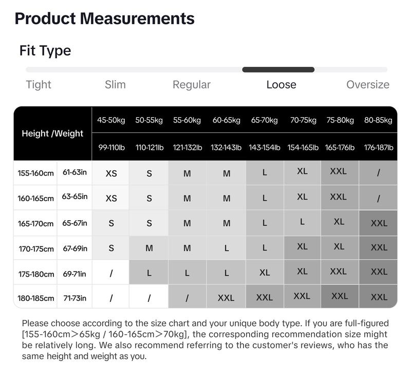Click XXL cell for 165-170cm at 80-85kg
Image resolution: width=411 pixels, height=375 pixels.
378,223
